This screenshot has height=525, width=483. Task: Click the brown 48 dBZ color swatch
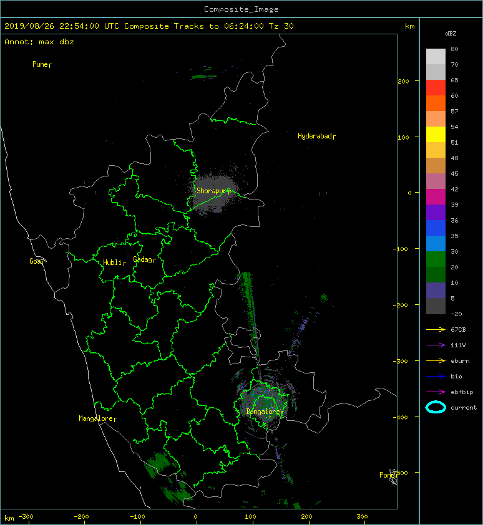click(436, 165)
